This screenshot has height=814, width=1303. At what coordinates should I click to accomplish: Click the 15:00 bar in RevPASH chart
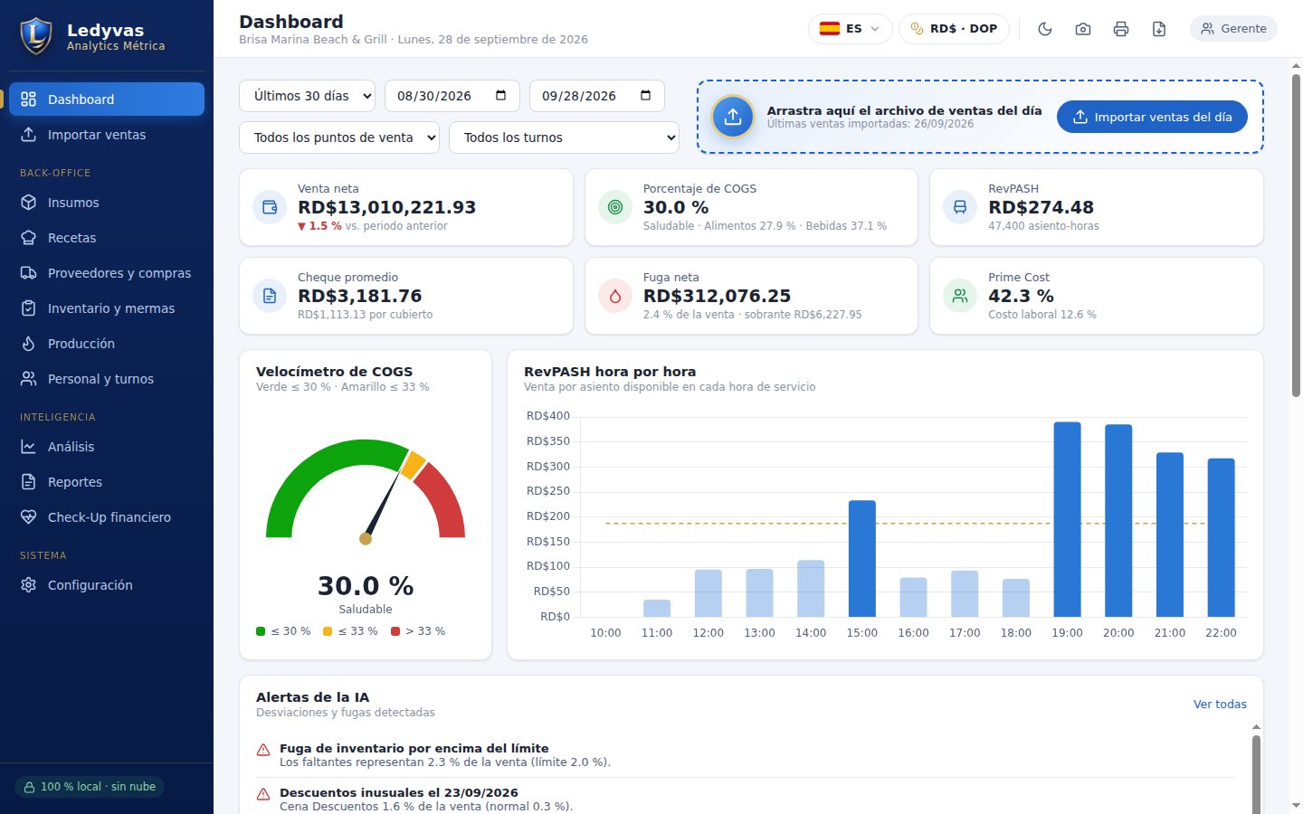[x=862, y=558]
